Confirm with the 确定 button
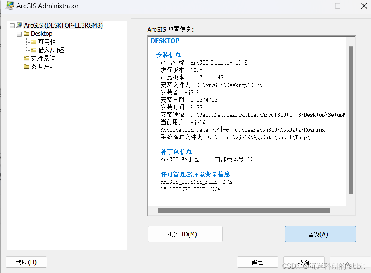 click(257, 262)
